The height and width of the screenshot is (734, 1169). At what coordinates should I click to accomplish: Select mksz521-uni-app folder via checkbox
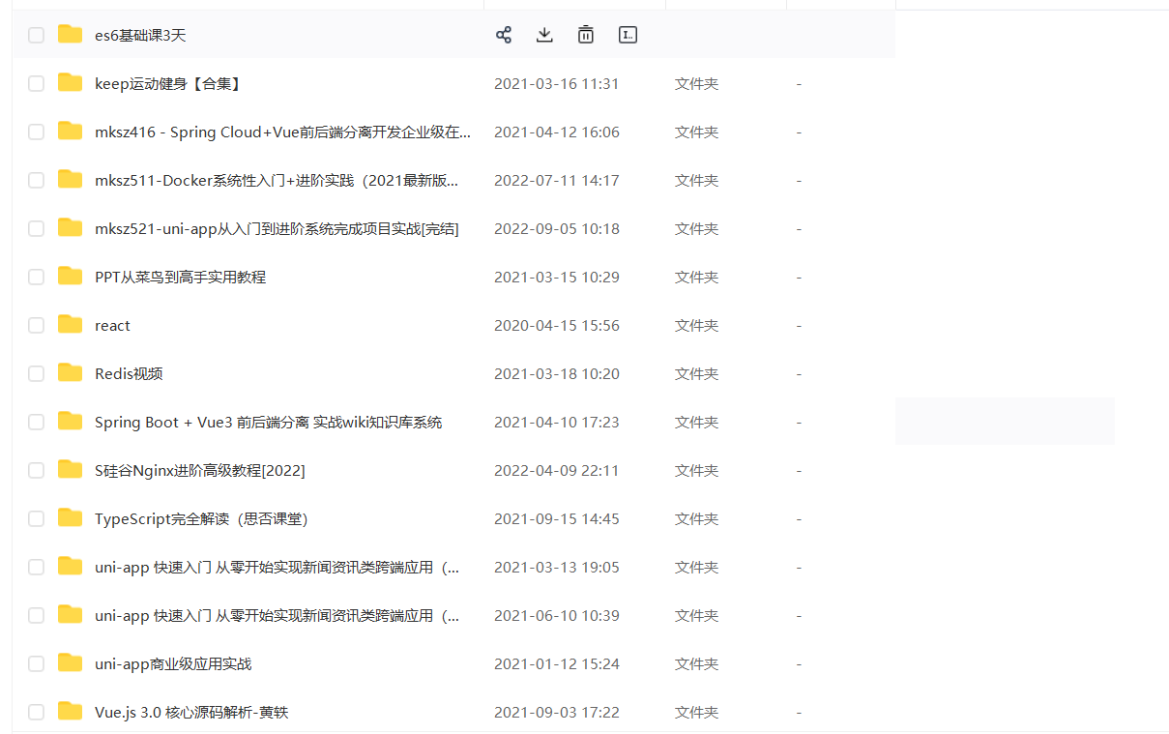pyautogui.click(x=36, y=229)
